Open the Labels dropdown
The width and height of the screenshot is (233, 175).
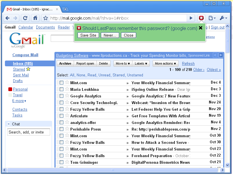point(141,63)
